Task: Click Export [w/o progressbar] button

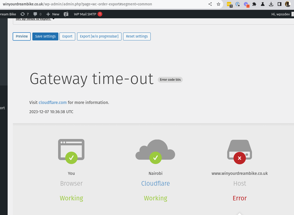Action: (99, 36)
